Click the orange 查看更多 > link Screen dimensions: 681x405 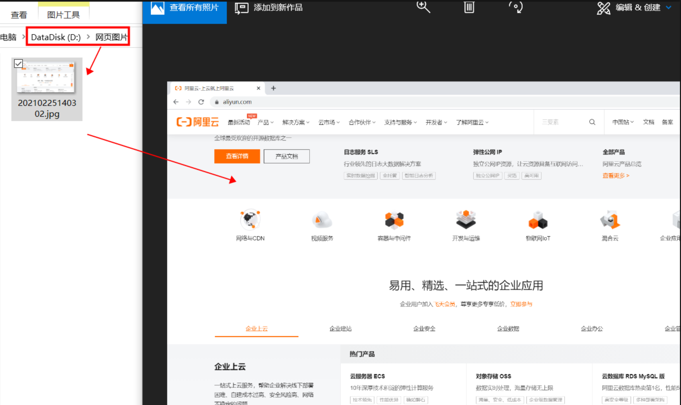pos(616,176)
